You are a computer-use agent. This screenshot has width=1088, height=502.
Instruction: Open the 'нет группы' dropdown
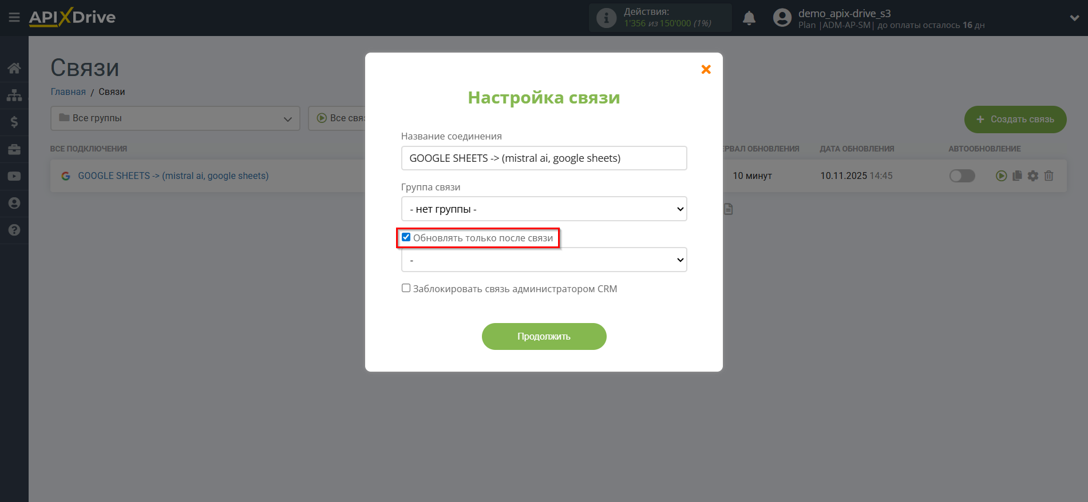click(x=544, y=209)
